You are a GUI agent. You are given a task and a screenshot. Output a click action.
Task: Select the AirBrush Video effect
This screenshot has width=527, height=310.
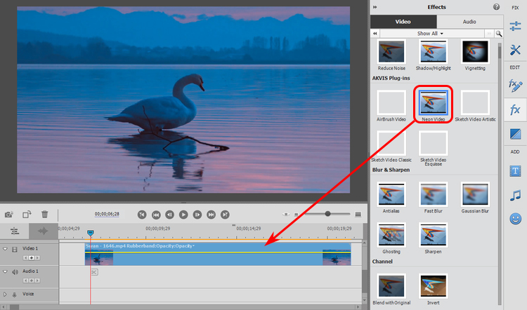coord(391,104)
